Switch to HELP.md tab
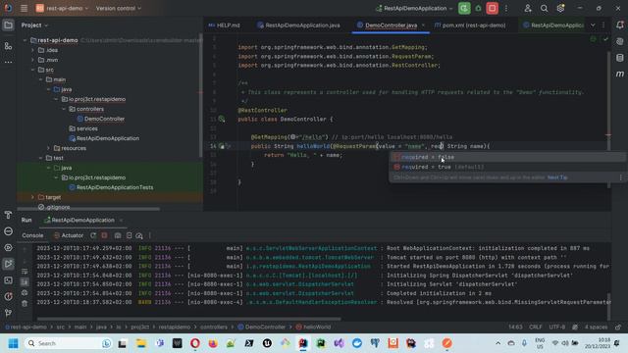Viewport: 628px width, 353px height. 225,25
